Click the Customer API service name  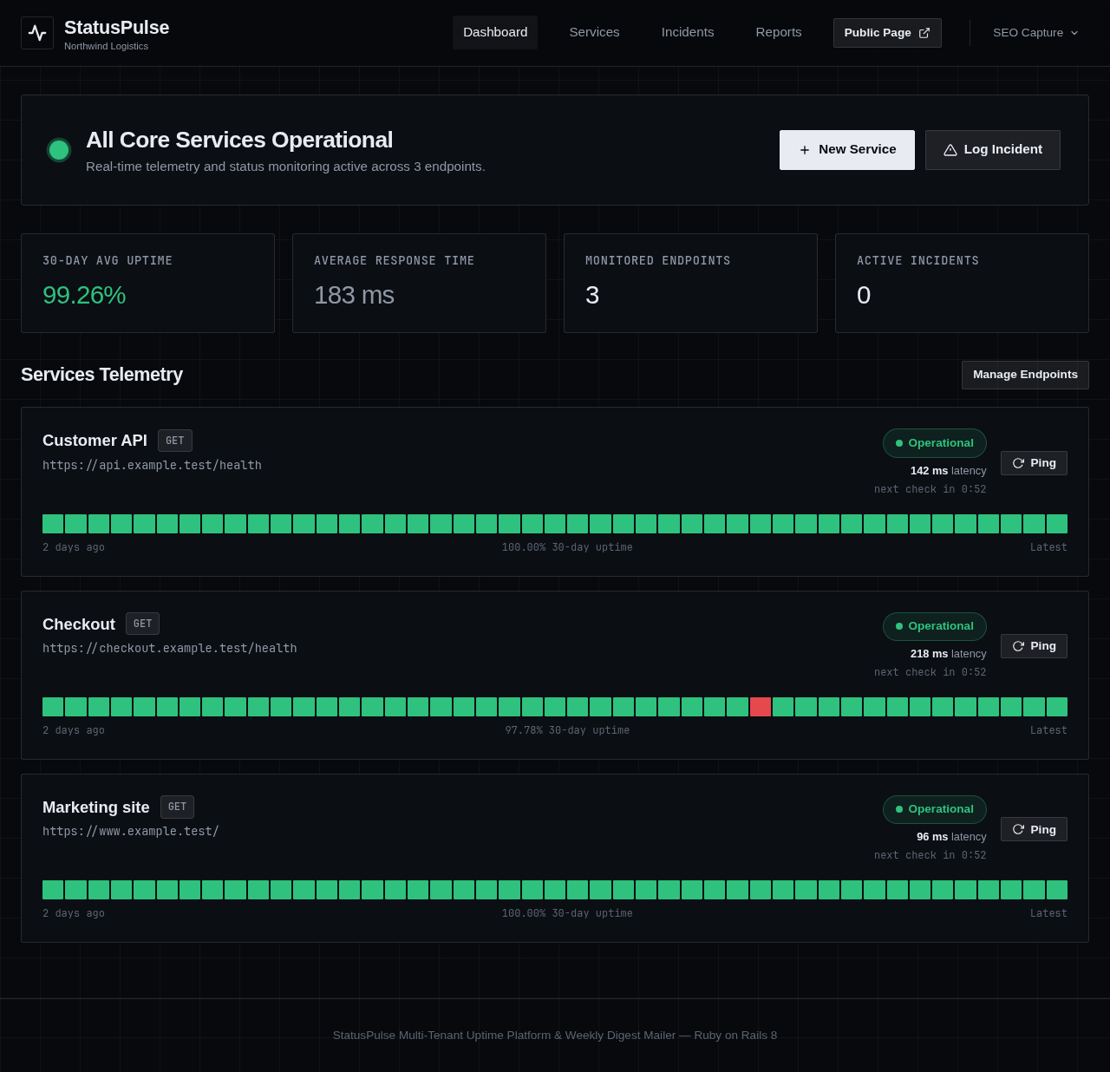click(x=95, y=441)
